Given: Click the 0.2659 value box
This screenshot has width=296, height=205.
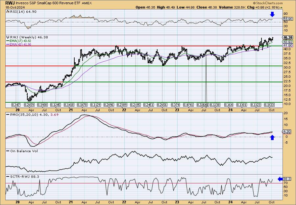Looking at the screenshot, I should tap(29, 105).
